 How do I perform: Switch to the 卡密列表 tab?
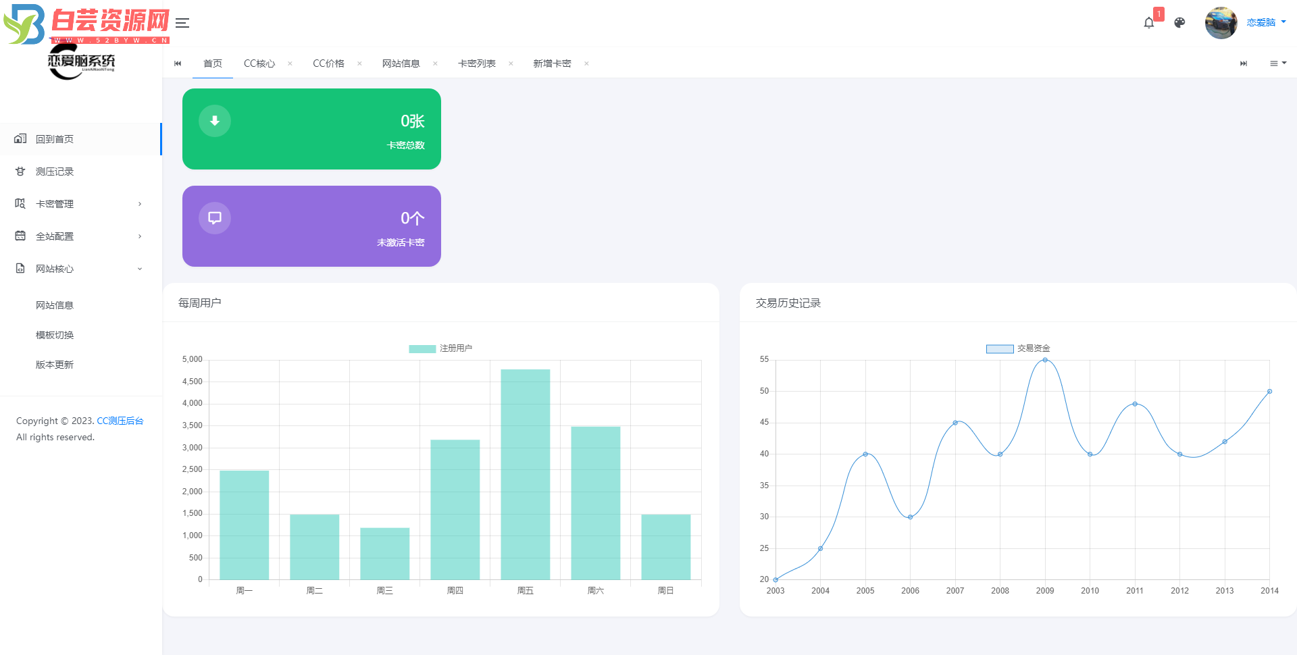(477, 63)
